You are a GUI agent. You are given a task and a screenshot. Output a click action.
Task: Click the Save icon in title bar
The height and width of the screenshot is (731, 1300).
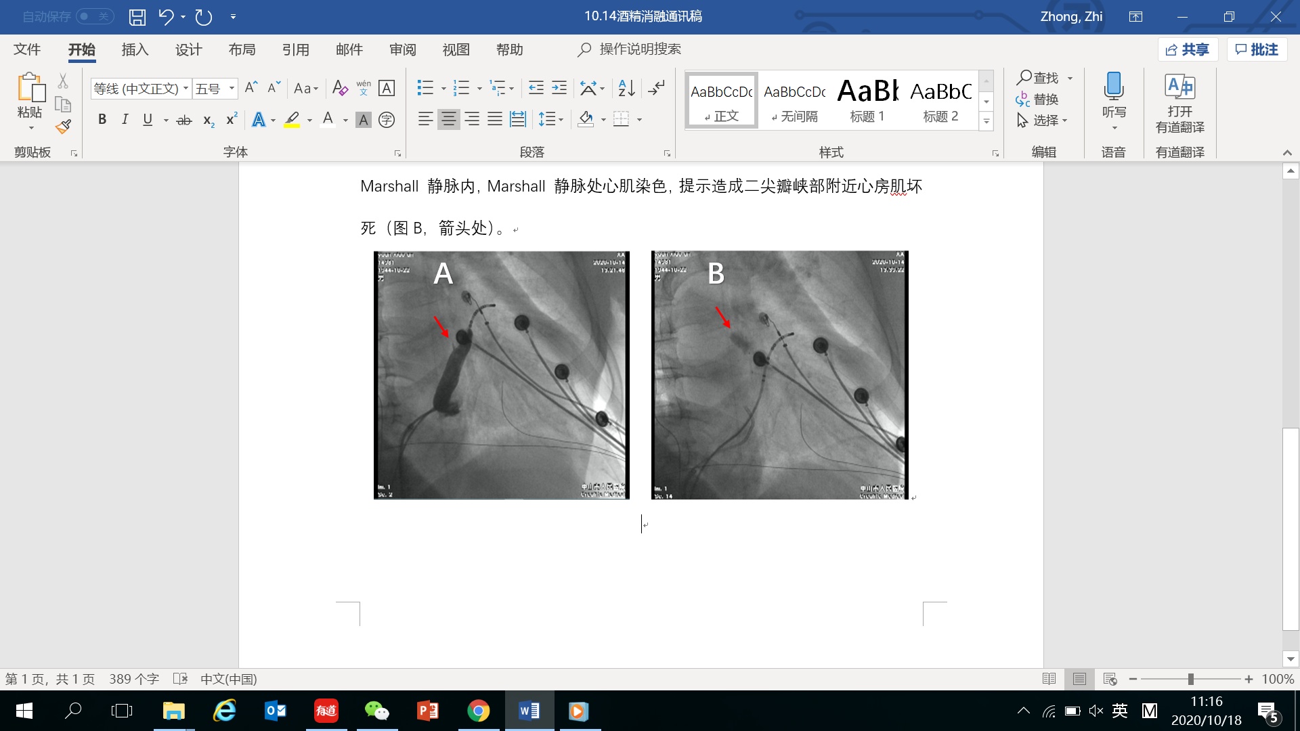[x=137, y=17]
